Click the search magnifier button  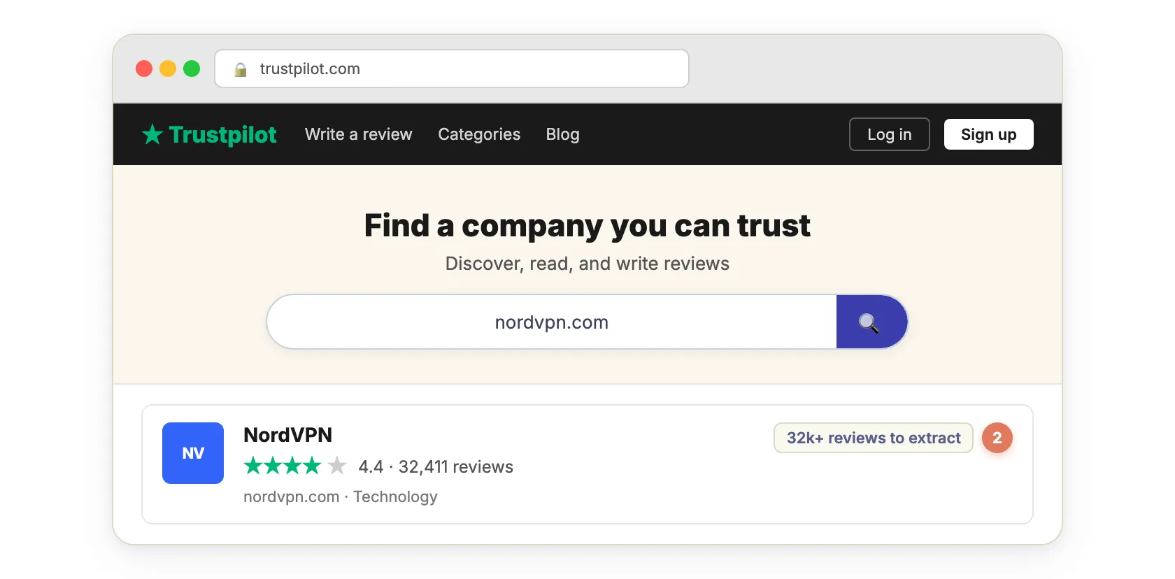coord(871,322)
